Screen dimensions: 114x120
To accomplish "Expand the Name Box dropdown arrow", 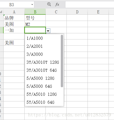I will pos(32,4).
